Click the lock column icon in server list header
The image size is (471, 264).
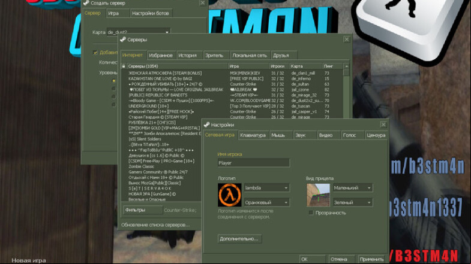[124, 66]
